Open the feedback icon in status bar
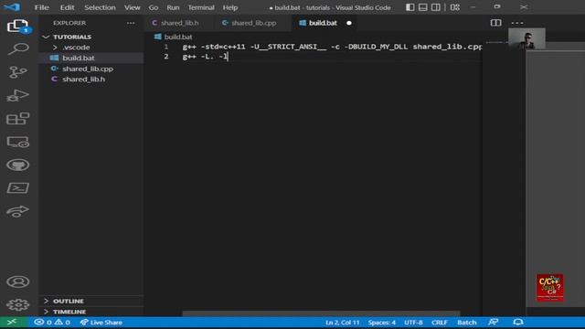The height and width of the screenshot is (329, 585). [x=493, y=323]
